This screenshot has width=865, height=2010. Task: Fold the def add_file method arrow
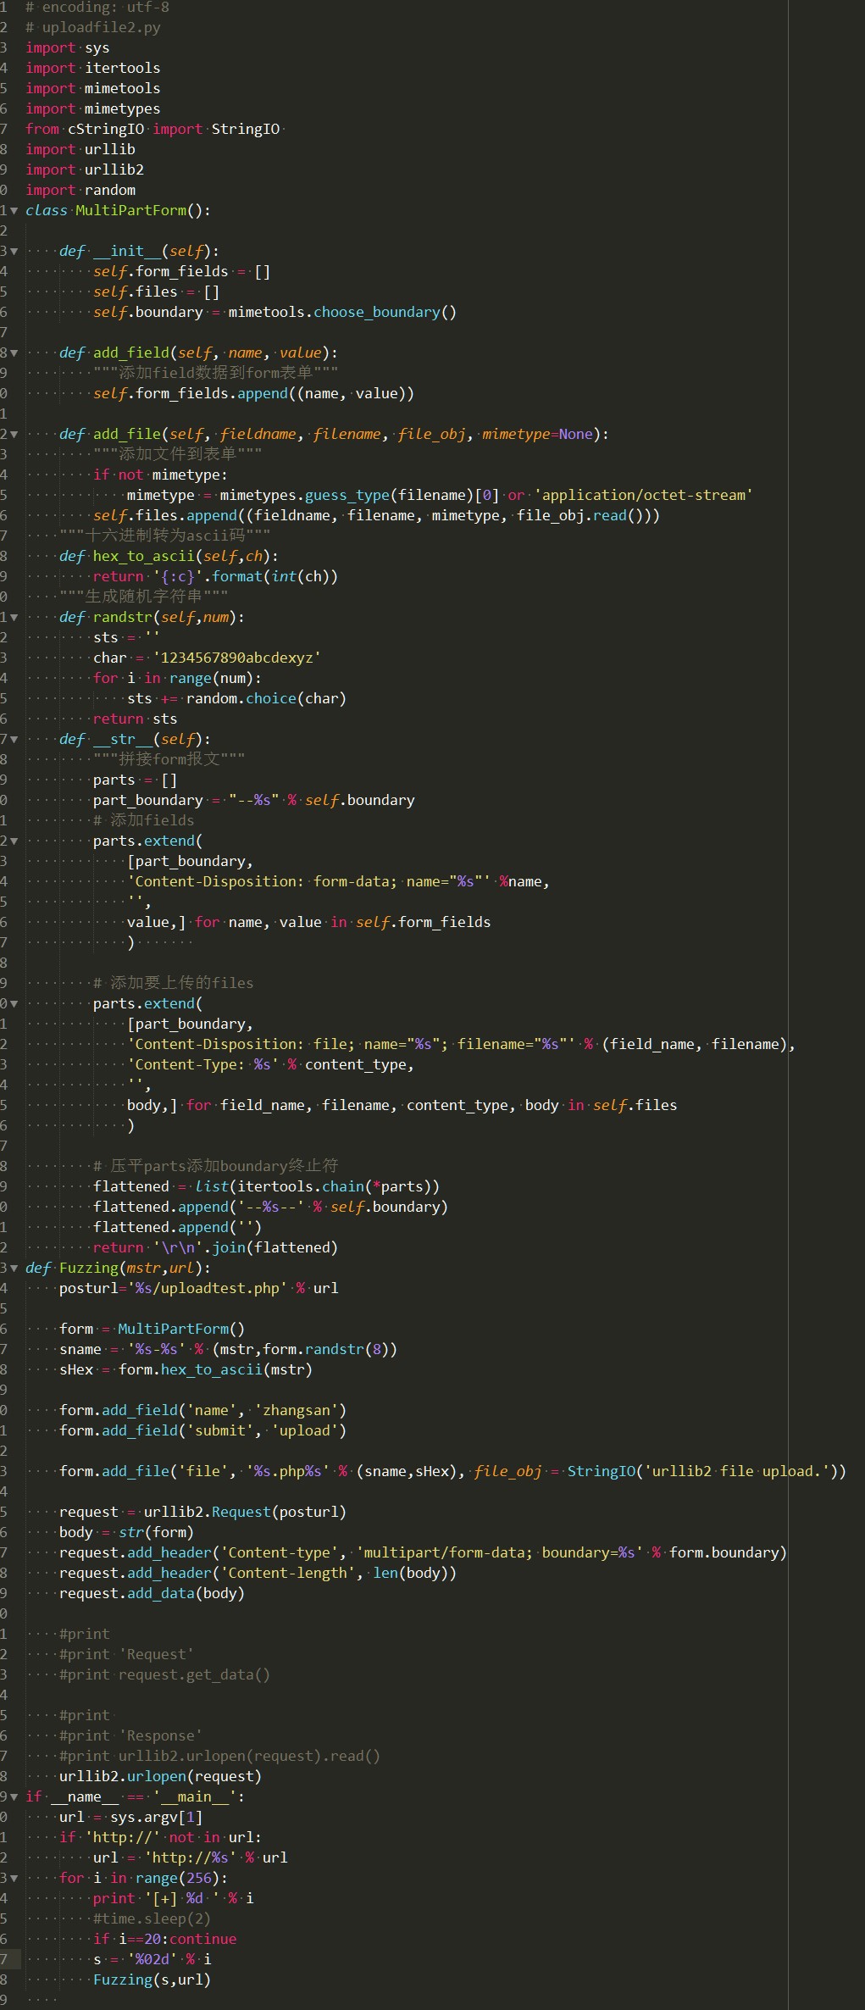coord(14,434)
